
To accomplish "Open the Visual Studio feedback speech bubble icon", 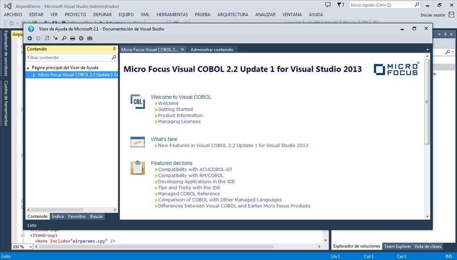I will pyautogui.click(x=328, y=4).
